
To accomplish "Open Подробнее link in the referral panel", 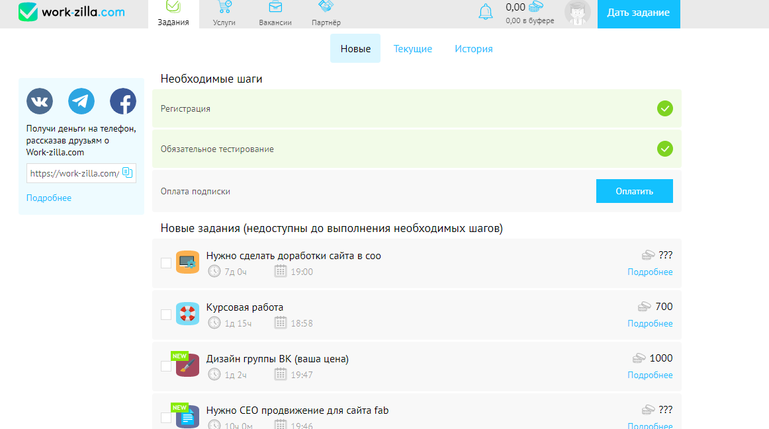I will click(49, 198).
